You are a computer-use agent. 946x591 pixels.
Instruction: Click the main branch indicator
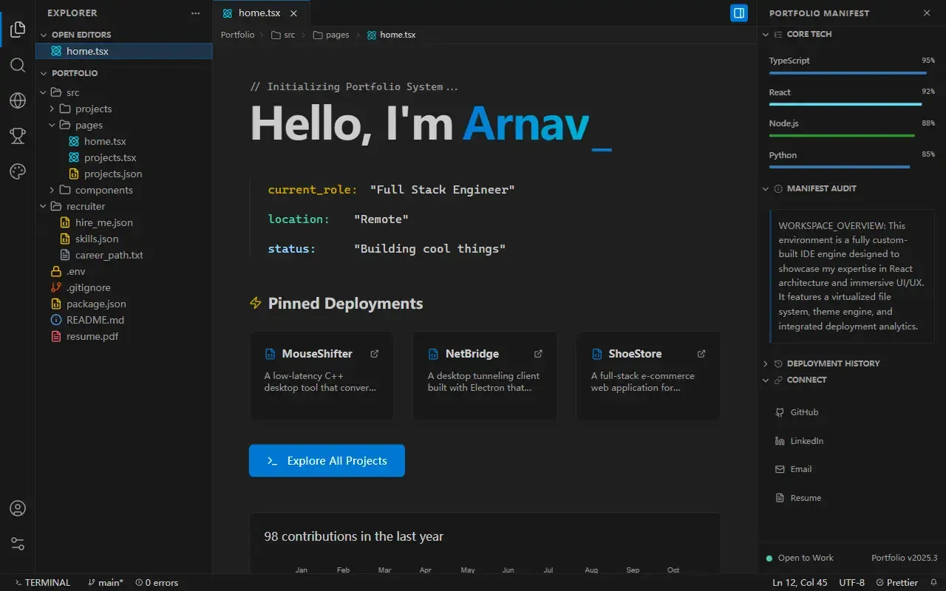coord(106,583)
